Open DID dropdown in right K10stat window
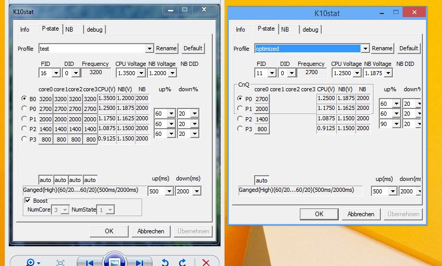 pyautogui.click(x=292, y=73)
